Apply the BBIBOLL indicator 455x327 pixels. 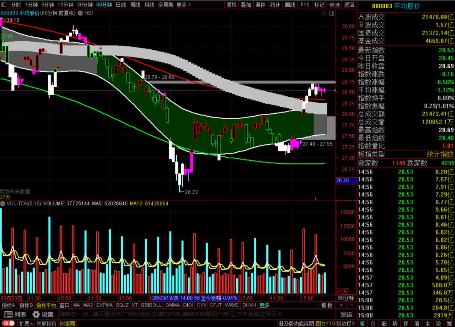(x=151, y=305)
